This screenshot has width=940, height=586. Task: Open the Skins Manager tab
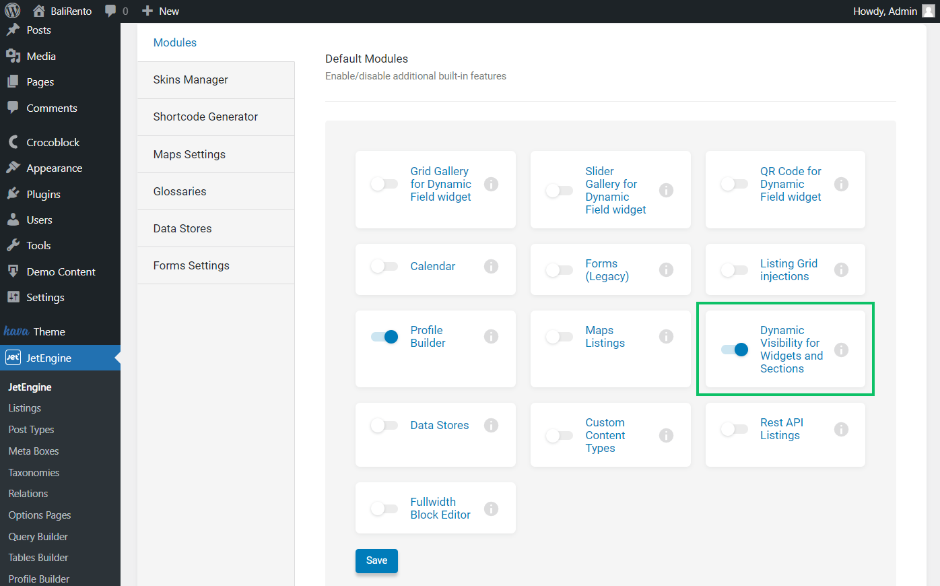pos(215,79)
